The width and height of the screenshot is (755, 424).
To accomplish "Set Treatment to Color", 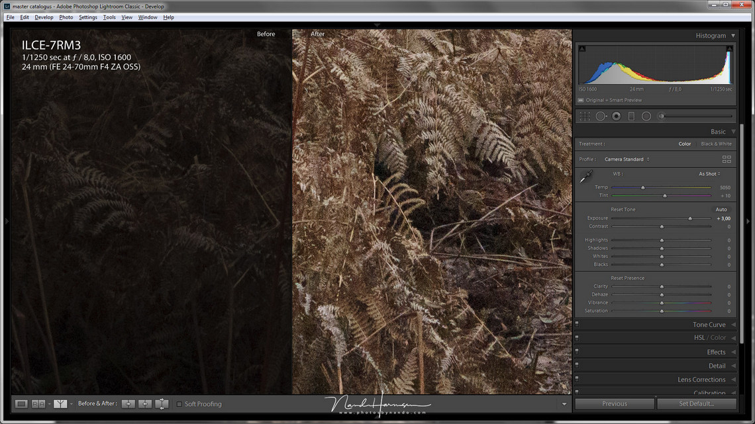I will coord(685,144).
